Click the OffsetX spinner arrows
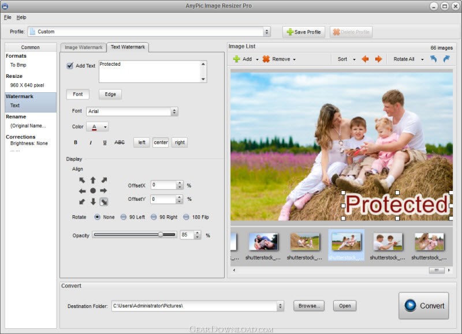The width and height of the screenshot is (462, 334). point(180,185)
